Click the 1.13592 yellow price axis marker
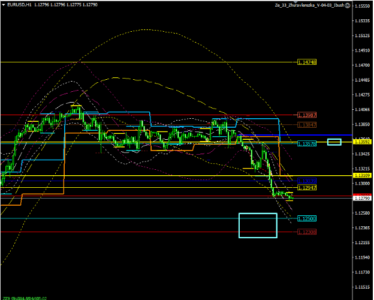 pyautogui.click(x=361, y=142)
